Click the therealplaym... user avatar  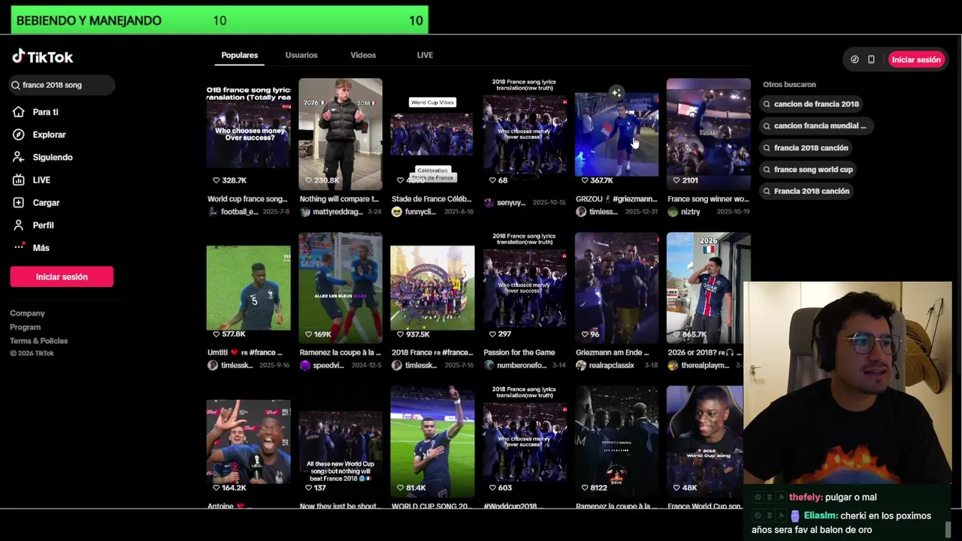[673, 365]
